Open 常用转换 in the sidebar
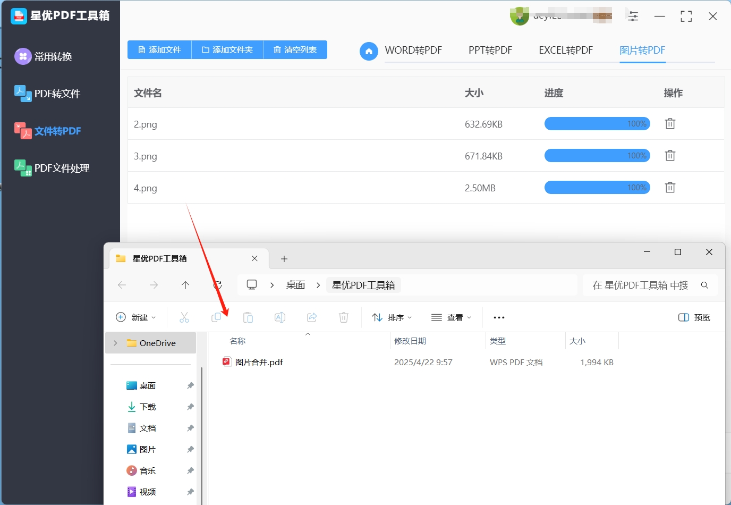The height and width of the screenshot is (505, 731). (44, 56)
